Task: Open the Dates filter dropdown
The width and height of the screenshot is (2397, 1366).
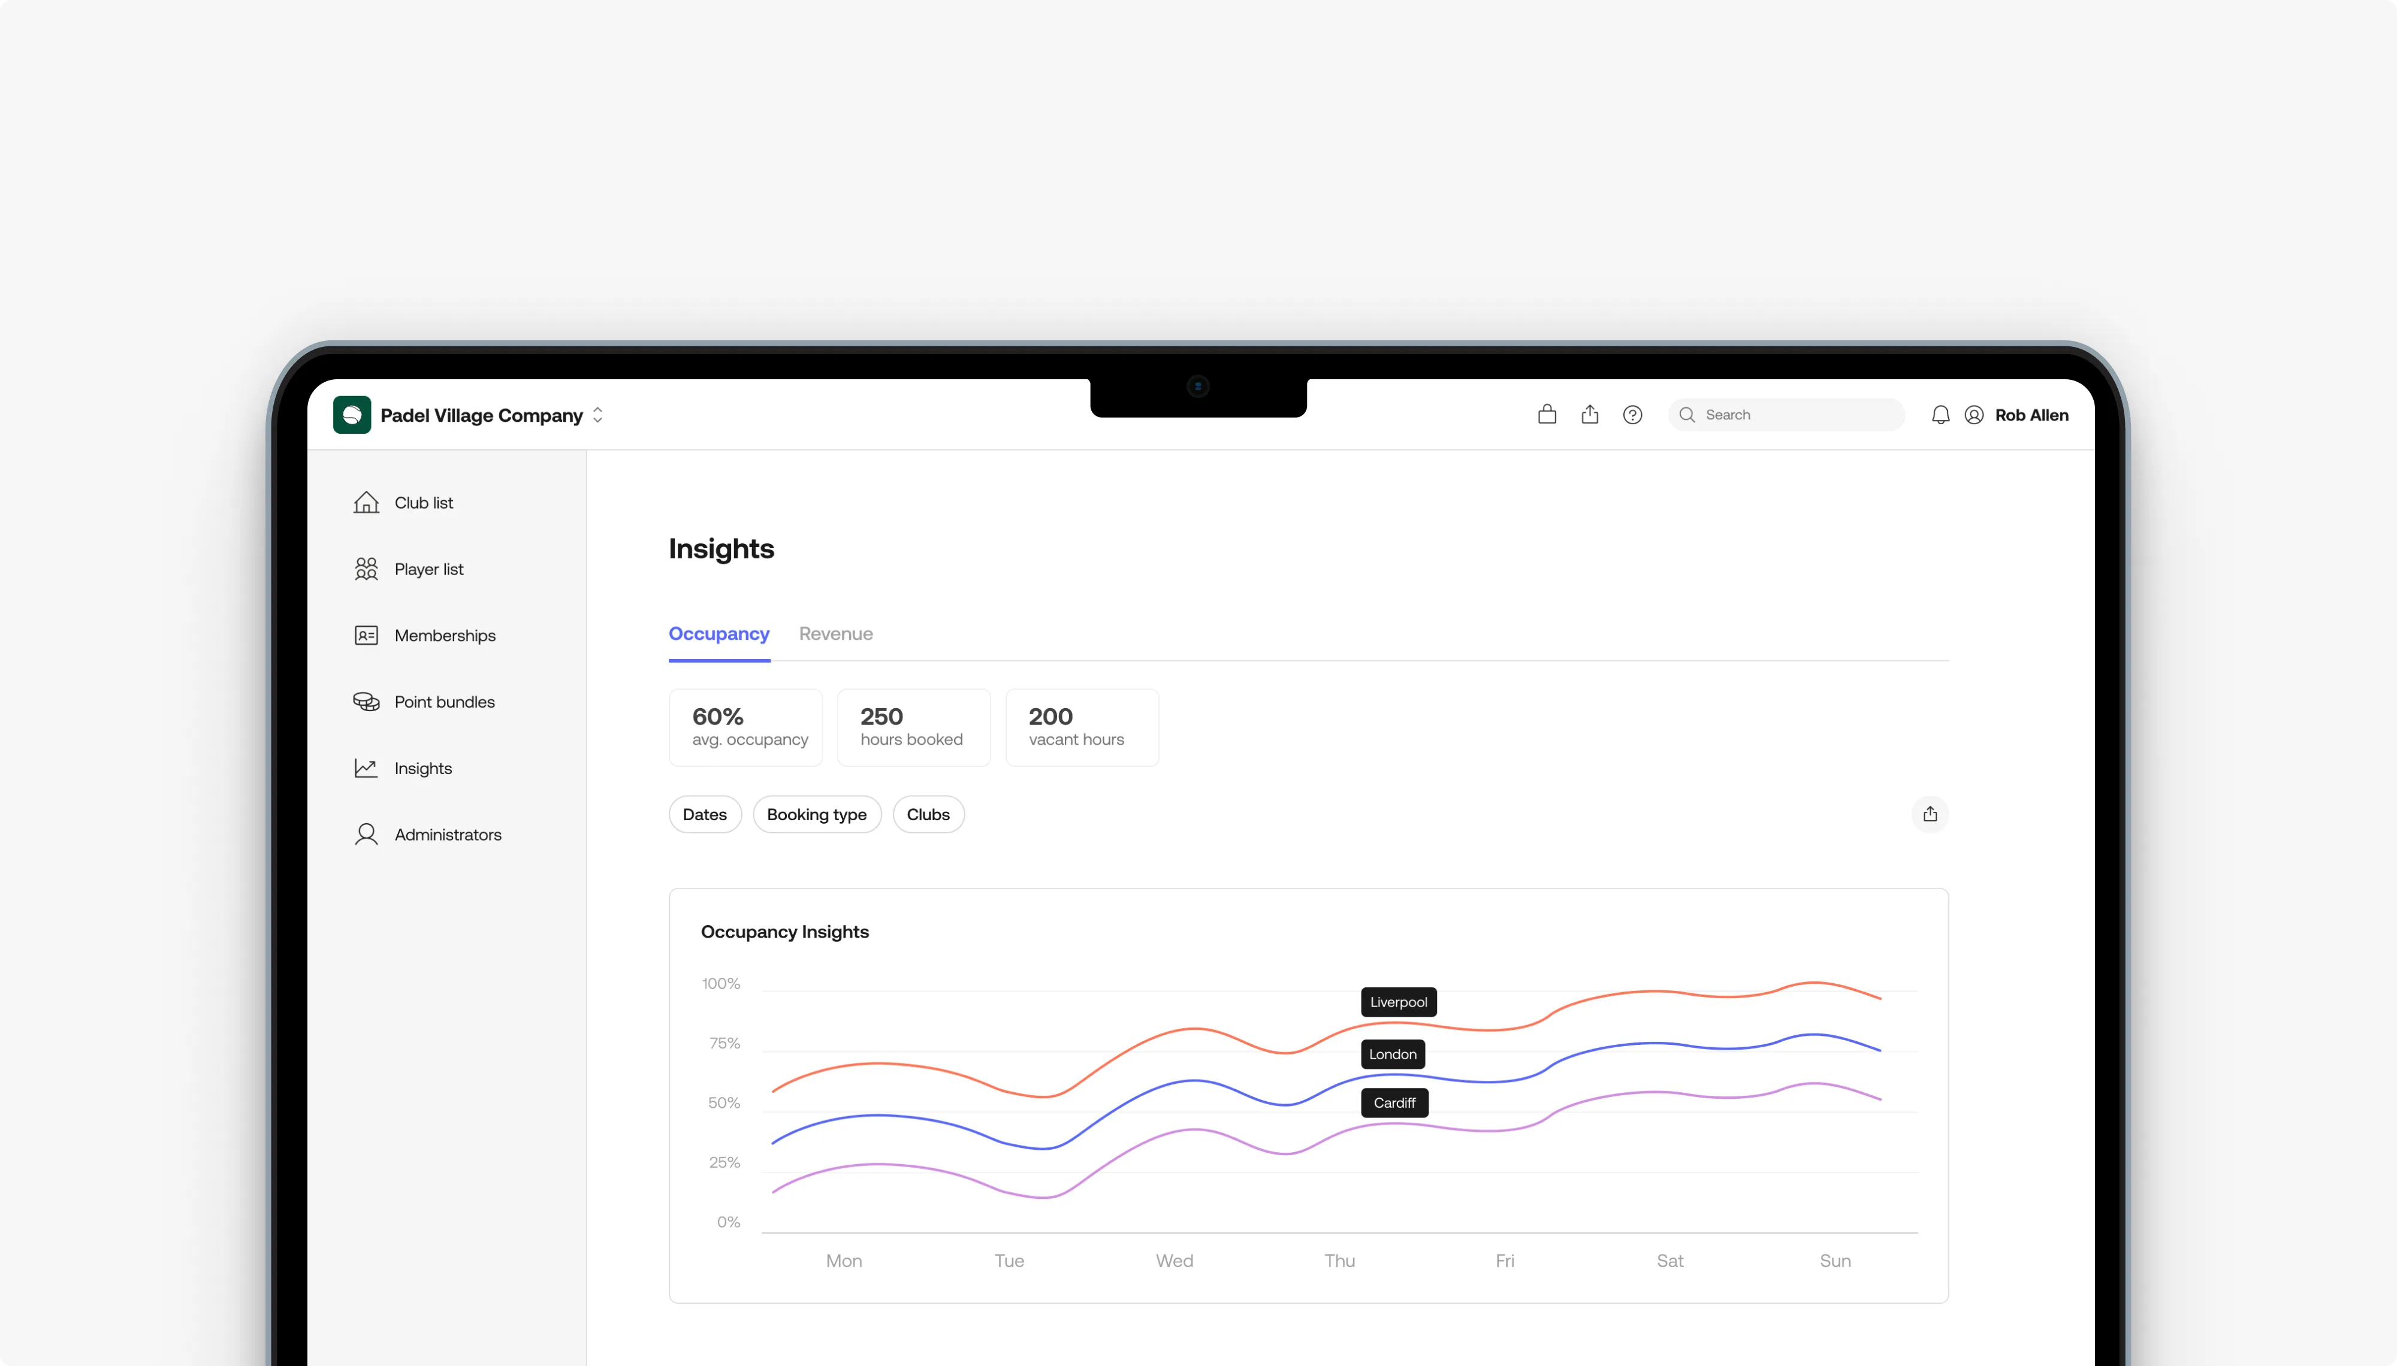Action: pos(705,814)
